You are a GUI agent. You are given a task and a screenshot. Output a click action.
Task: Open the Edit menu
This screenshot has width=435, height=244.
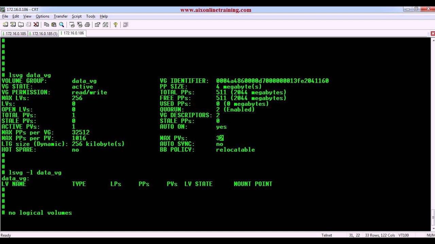tap(16, 16)
